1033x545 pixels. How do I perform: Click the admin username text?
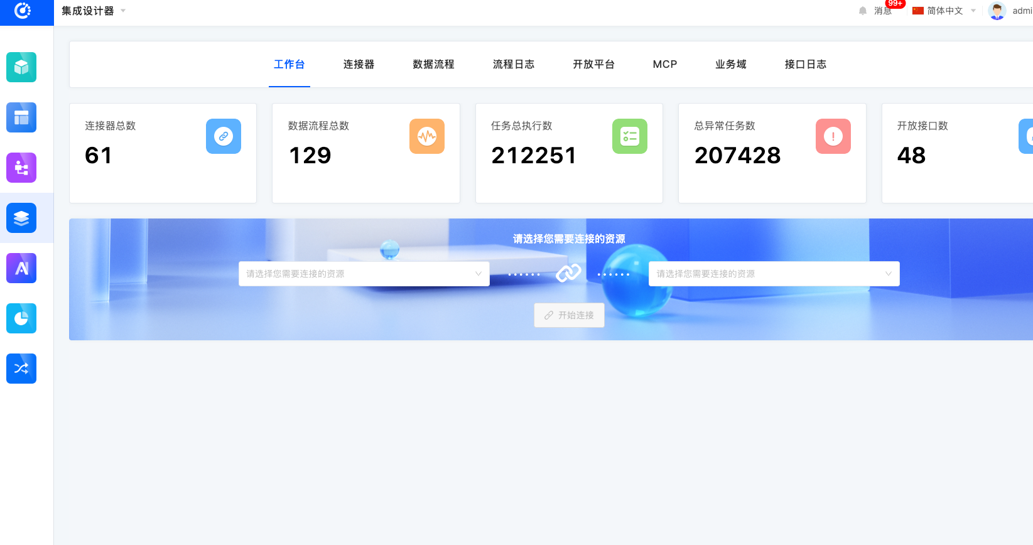click(1022, 11)
